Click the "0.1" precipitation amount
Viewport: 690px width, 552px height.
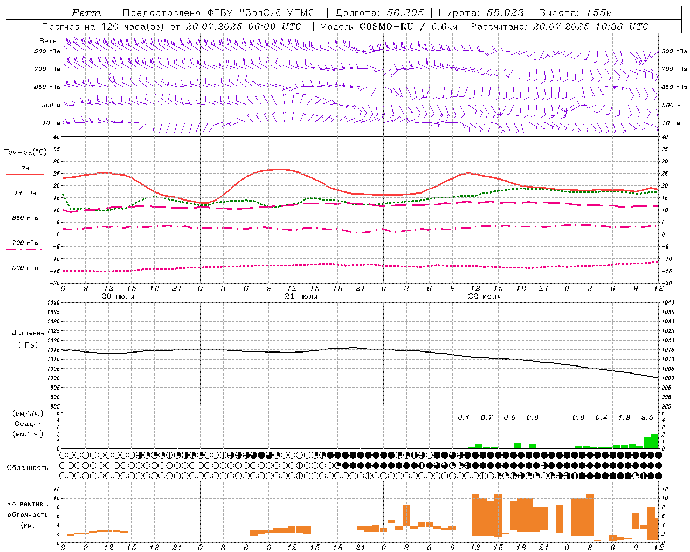[x=464, y=417]
